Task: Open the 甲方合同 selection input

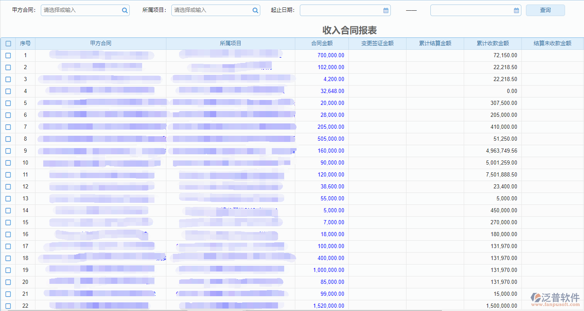Action: point(78,10)
